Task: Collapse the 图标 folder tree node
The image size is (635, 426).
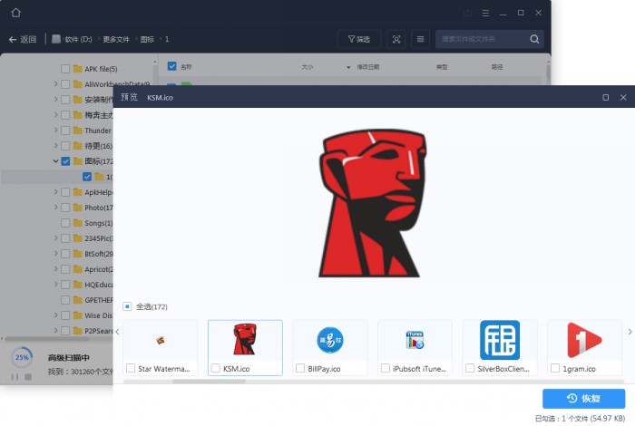Action: [55, 161]
